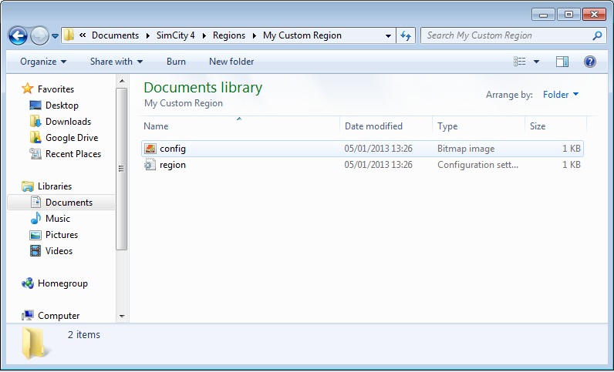Click the Pictures library icon
This screenshot has height=372, width=614.
click(x=35, y=235)
